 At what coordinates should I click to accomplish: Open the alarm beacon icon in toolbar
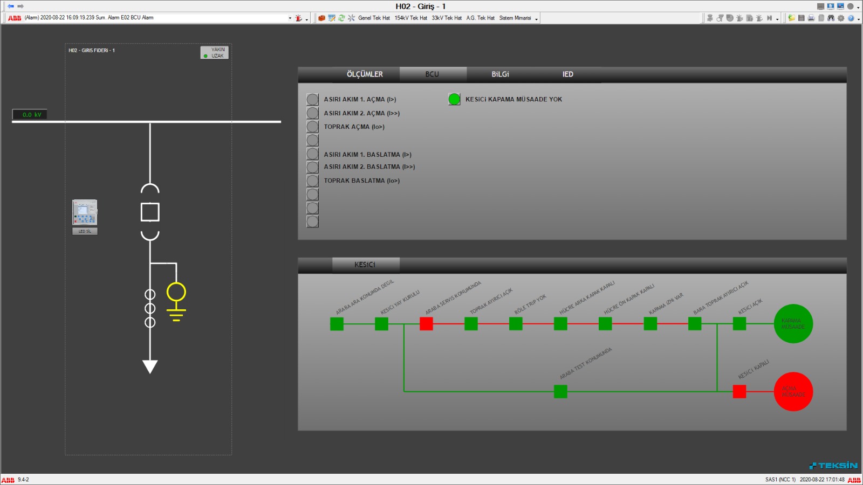click(x=298, y=18)
